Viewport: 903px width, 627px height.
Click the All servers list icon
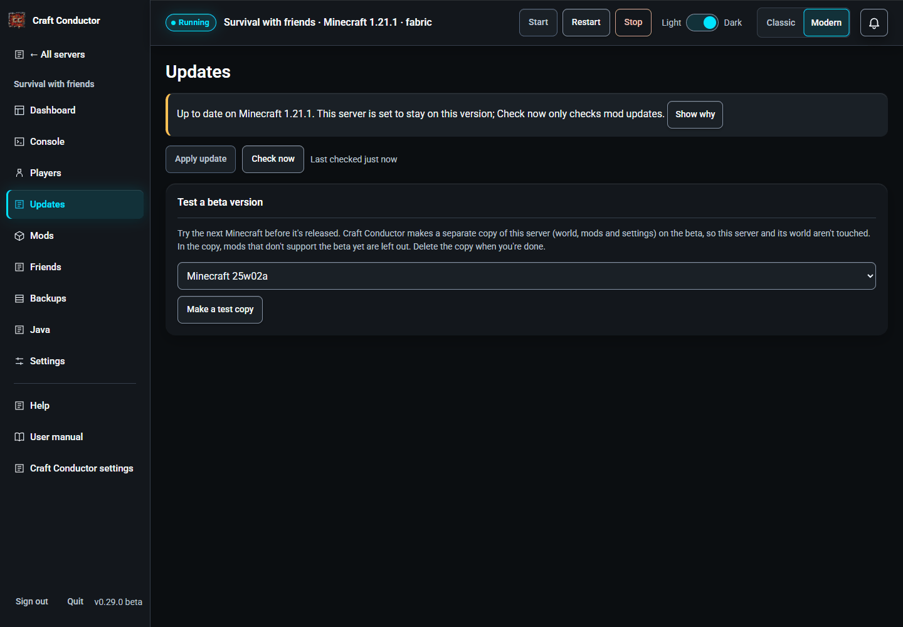pyautogui.click(x=19, y=55)
